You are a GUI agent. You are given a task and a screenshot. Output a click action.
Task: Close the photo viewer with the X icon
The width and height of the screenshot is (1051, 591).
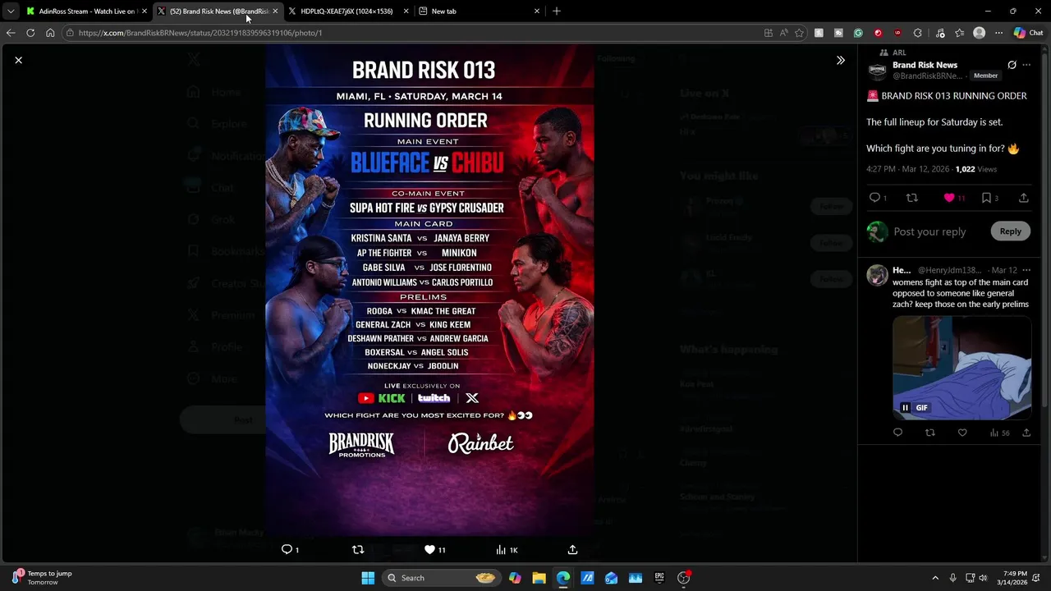18,60
